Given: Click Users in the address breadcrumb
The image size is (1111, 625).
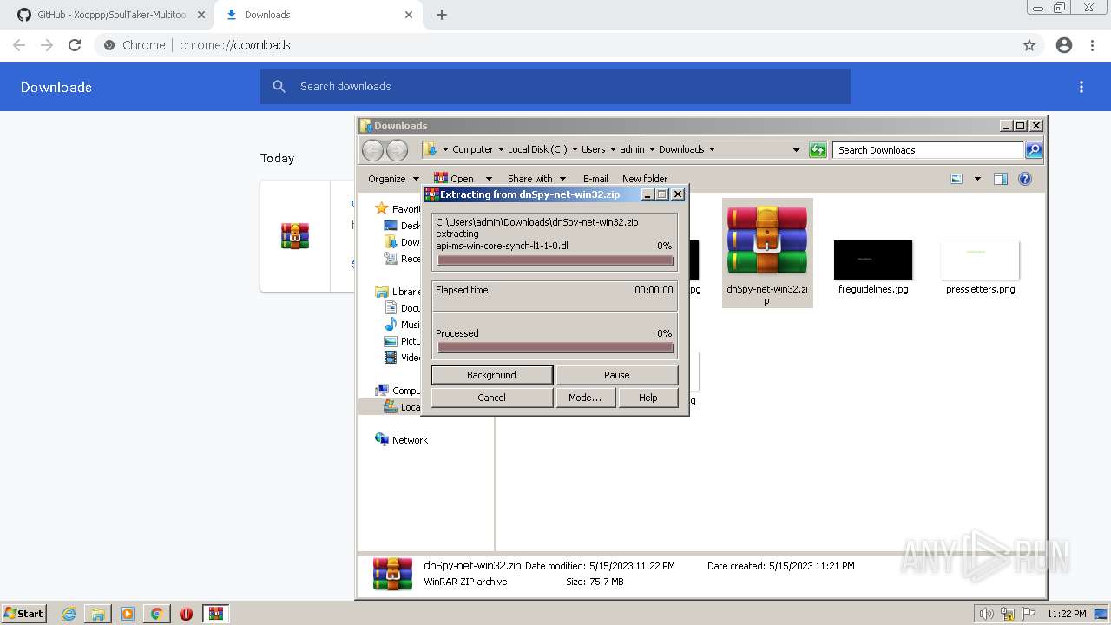Looking at the screenshot, I should [594, 149].
